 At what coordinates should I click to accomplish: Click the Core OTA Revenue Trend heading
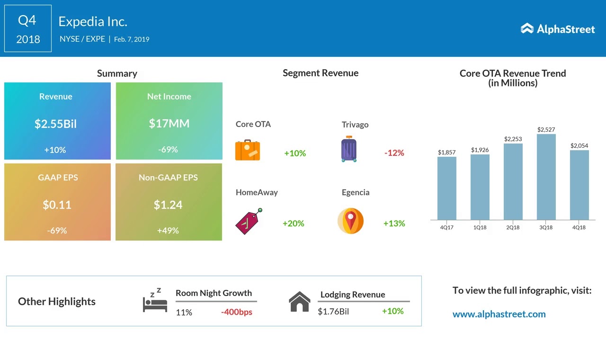click(x=513, y=78)
